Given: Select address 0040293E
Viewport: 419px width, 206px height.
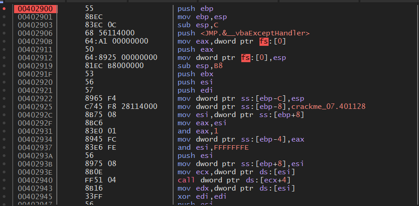Looking at the screenshot, I should (35, 172).
